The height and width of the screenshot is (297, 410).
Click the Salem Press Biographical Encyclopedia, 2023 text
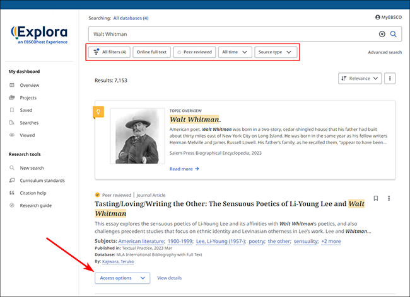click(x=216, y=153)
